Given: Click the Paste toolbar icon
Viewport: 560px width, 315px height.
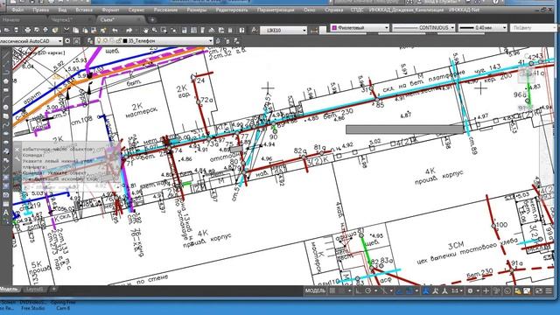Looking at the screenshot, I should [x=85, y=31].
